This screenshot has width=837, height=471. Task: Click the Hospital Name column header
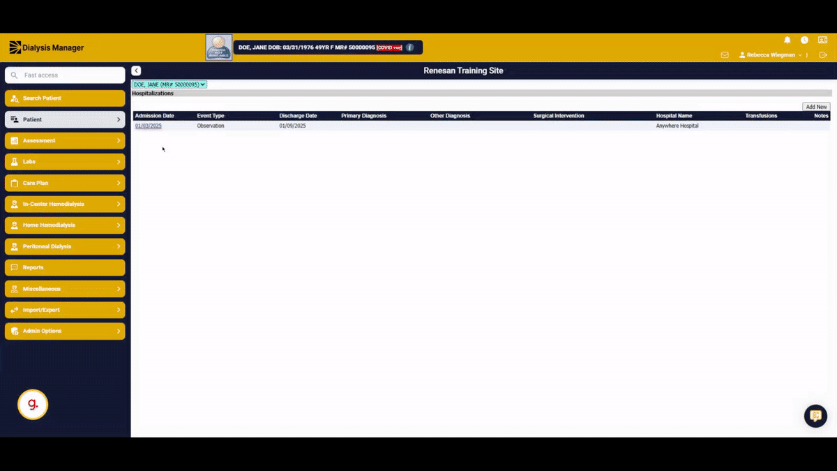674,116
